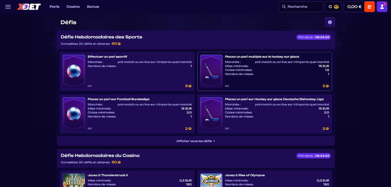Open the hockey sur glace multiple bet challenge
Screen dimensions: 391x187
tap(265, 71)
